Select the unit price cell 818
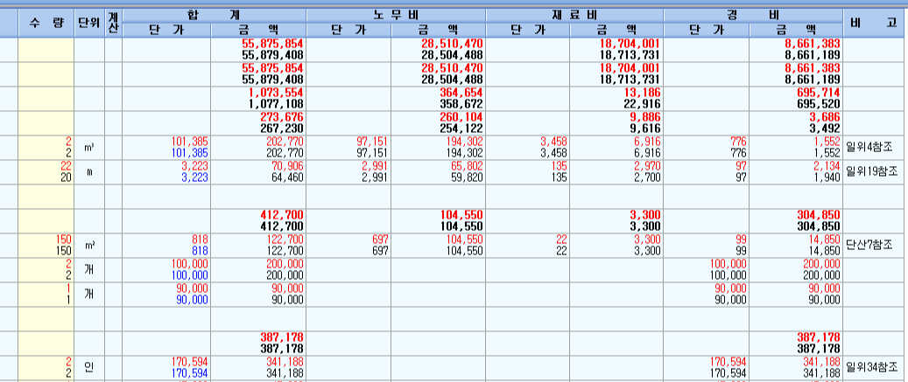This screenshot has width=908, height=382. pyautogui.click(x=166, y=246)
